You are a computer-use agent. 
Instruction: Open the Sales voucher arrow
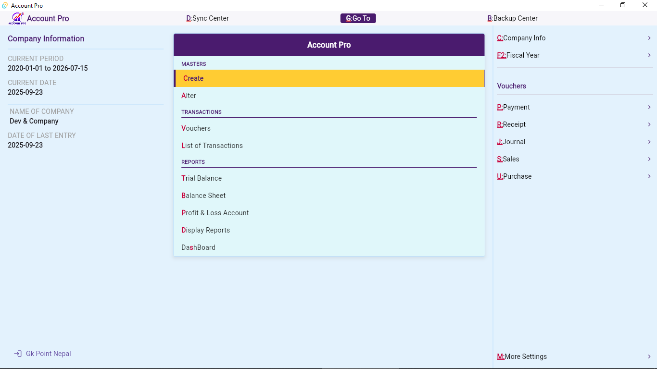[649, 159]
